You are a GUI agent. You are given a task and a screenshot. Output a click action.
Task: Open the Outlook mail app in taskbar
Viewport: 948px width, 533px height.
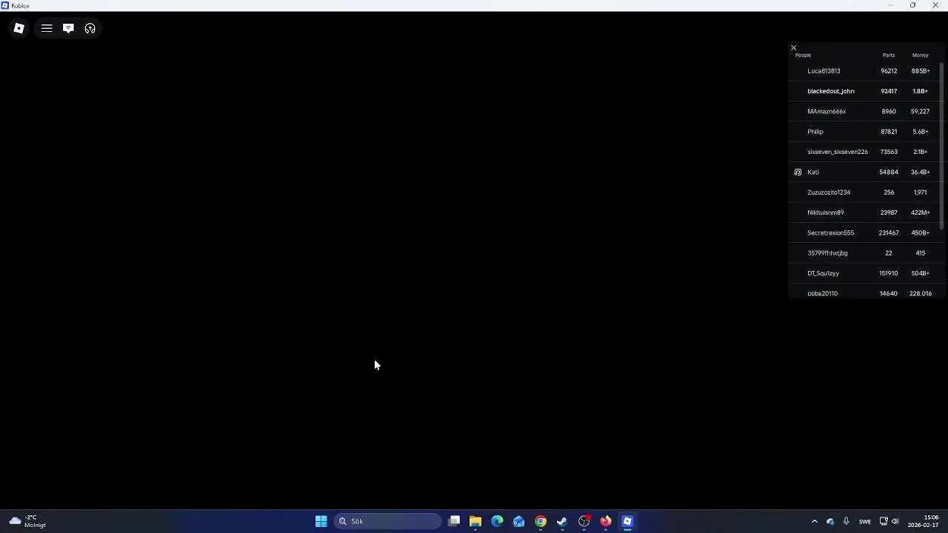pos(518,521)
